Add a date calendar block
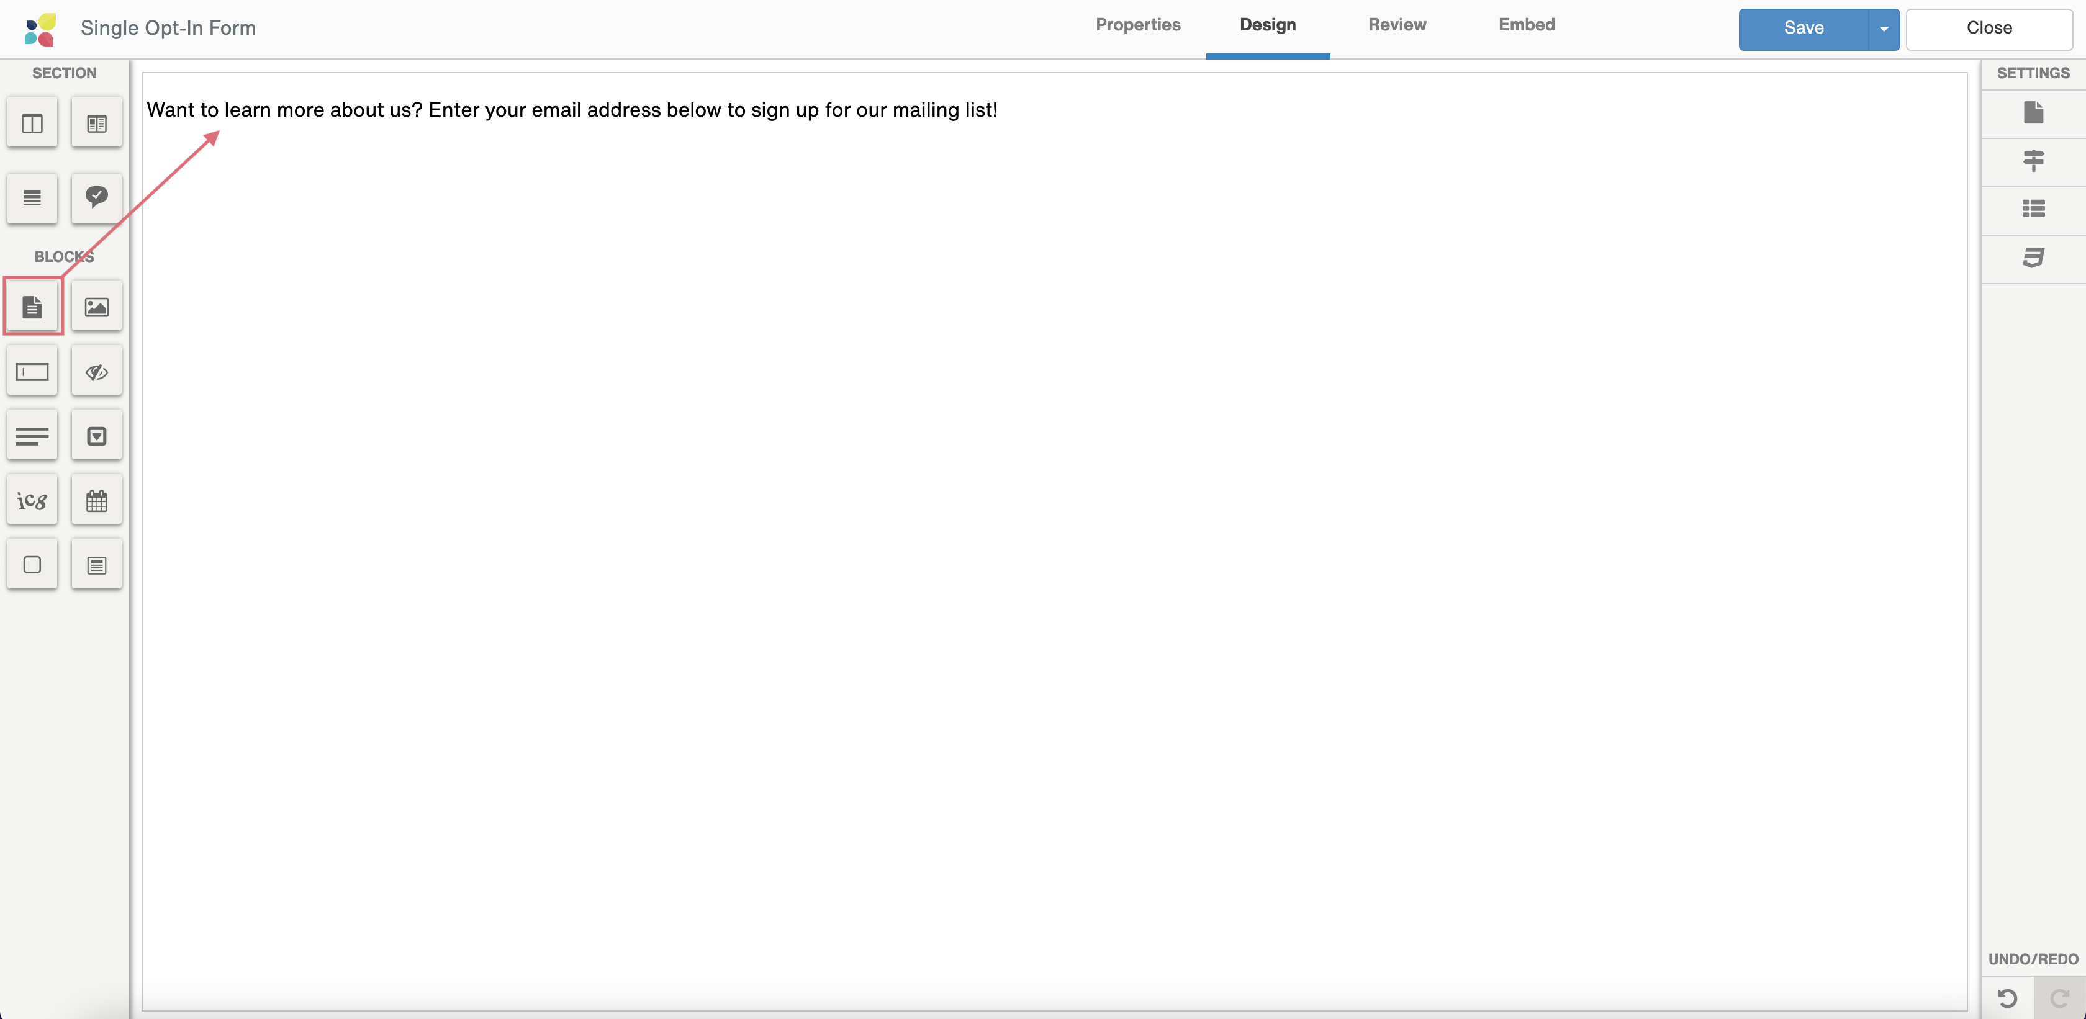This screenshot has height=1019, width=2086. tap(96, 500)
